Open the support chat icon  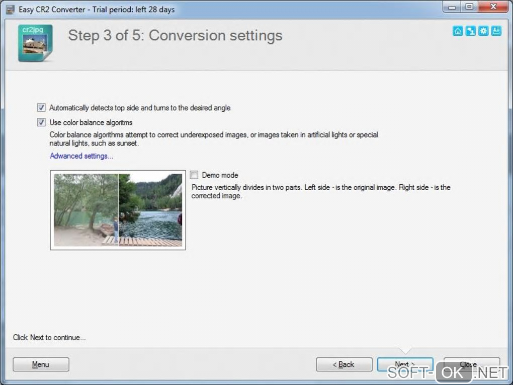(x=470, y=31)
